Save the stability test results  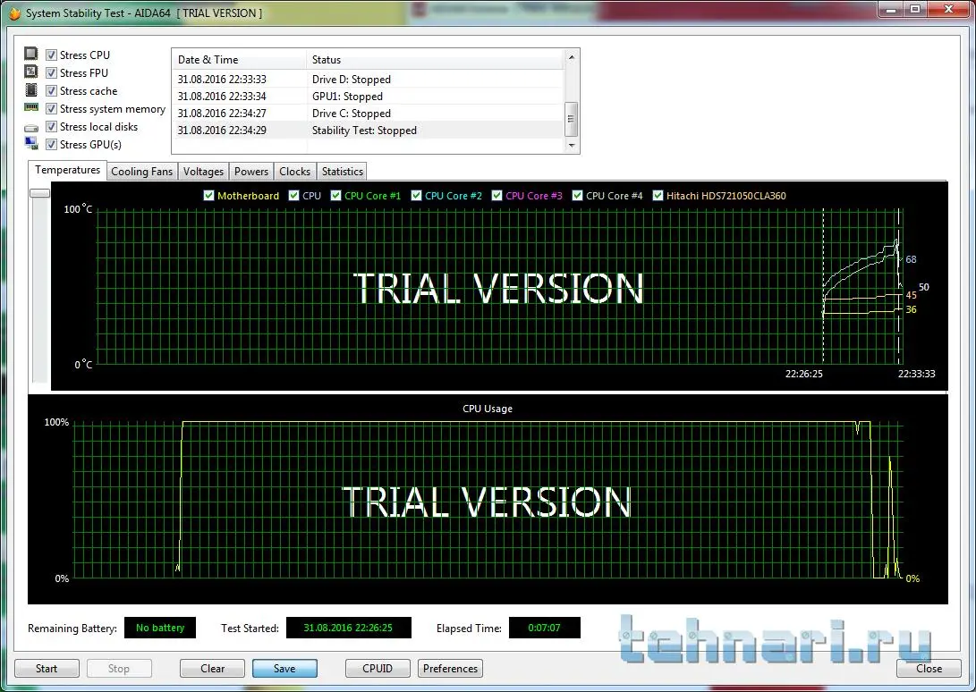284,669
